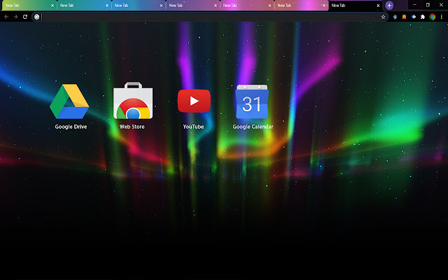Close the first tab in the strip
Screen dimensions: 448x280
pos(52,5)
